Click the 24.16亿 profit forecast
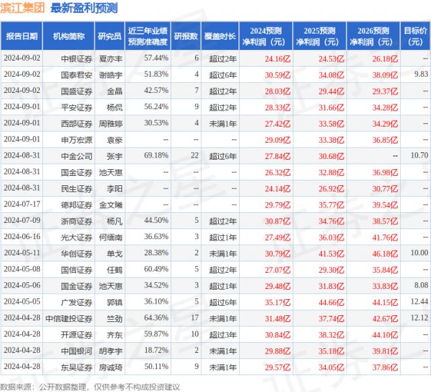This screenshot has height=392, width=431. click(x=277, y=59)
